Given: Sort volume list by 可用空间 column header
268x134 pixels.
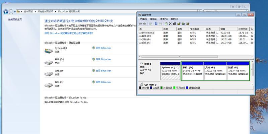Looking at the screenshot, I should pos(243,29).
